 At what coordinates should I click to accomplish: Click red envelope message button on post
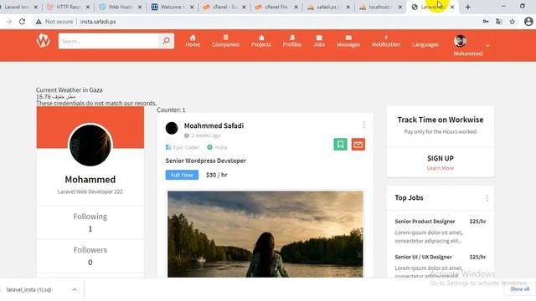click(x=358, y=144)
